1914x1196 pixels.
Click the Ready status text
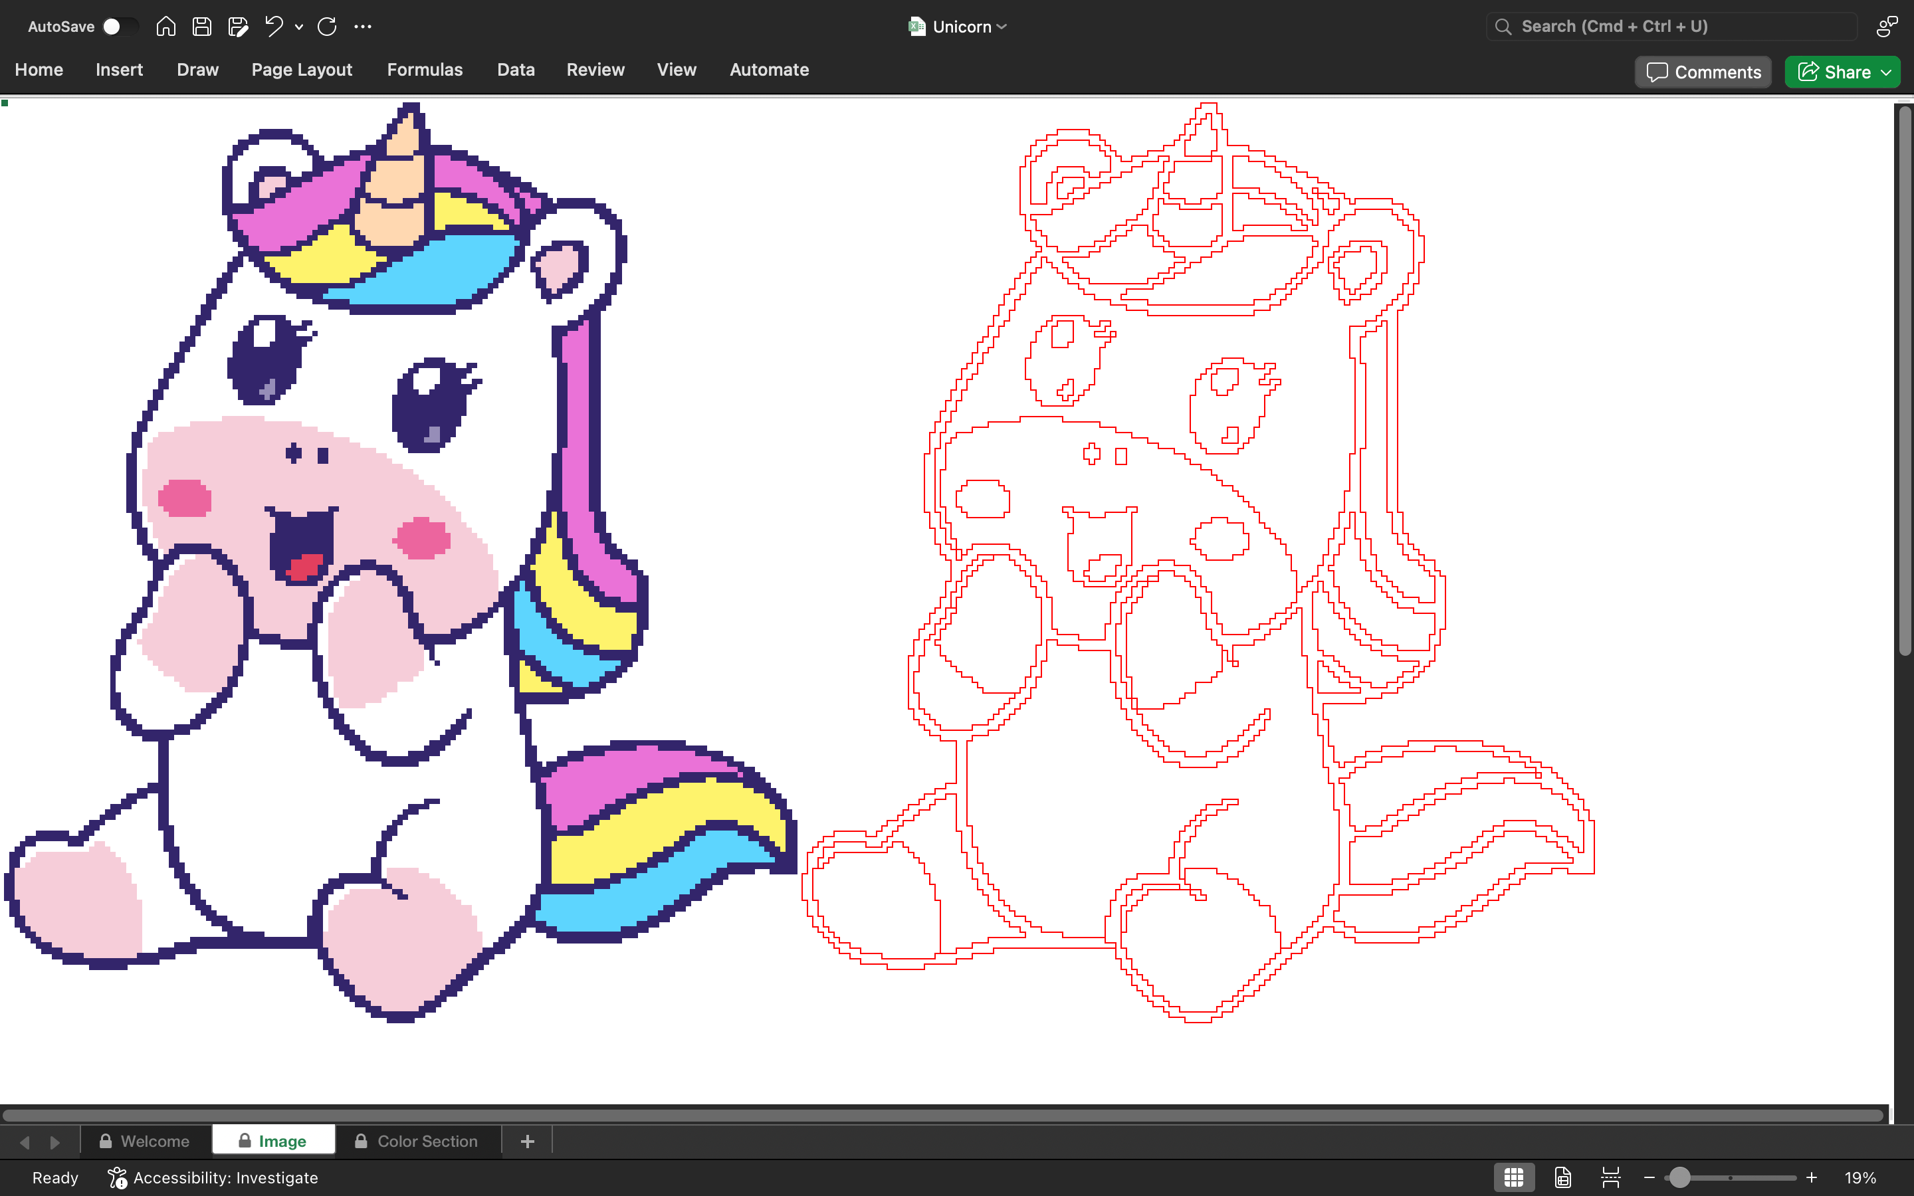click(55, 1178)
